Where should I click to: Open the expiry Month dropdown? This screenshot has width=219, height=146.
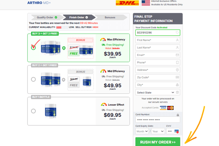pos(142,131)
